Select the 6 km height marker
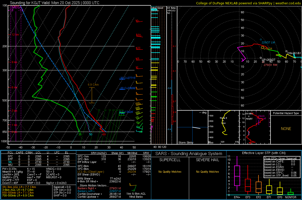Screen dimensions: 302x200 pos(14,87)
